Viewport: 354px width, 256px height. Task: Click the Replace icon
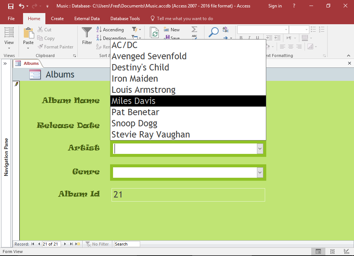click(x=225, y=29)
